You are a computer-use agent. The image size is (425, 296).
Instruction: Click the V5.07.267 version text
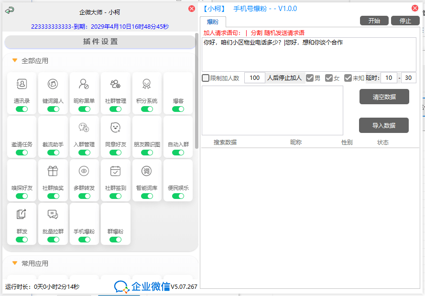click(184, 287)
